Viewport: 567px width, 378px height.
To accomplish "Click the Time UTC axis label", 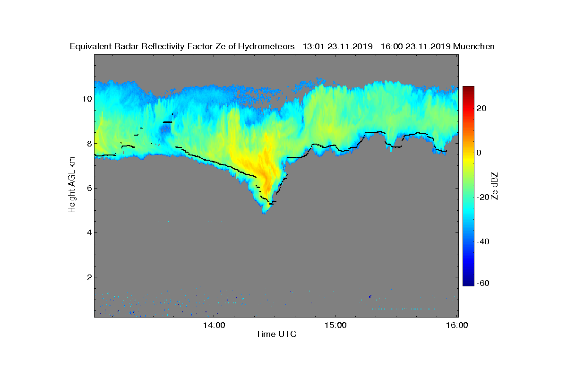I will (x=276, y=335).
